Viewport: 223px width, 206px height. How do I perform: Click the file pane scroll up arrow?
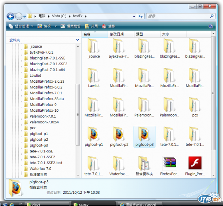[x=213, y=34]
